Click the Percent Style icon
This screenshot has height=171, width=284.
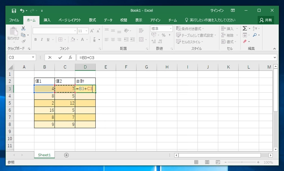click(x=164, y=35)
